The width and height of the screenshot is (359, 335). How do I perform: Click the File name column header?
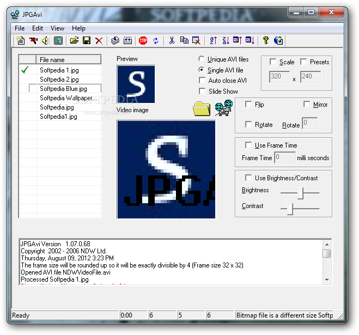coord(69,60)
